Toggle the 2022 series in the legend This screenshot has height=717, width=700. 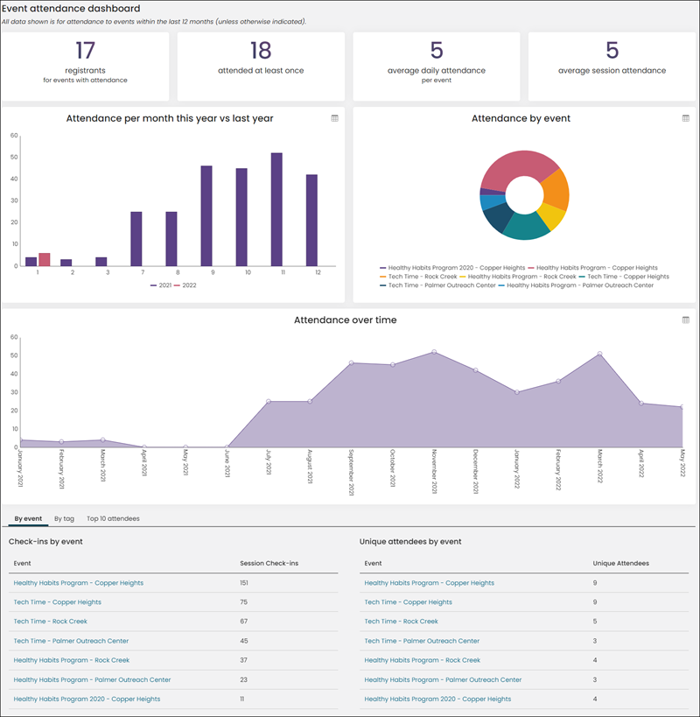pos(185,285)
